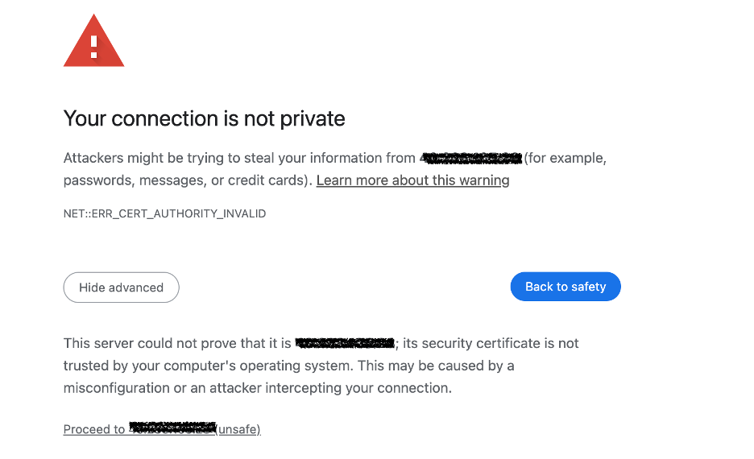Click the 'its security certificate is not' text
Viewport: 754px width, 459px height.
click(x=490, y=344)
